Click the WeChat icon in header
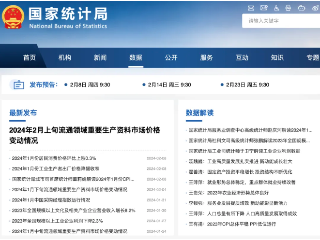Screen dimensions: 320x240 coord(302,8)
